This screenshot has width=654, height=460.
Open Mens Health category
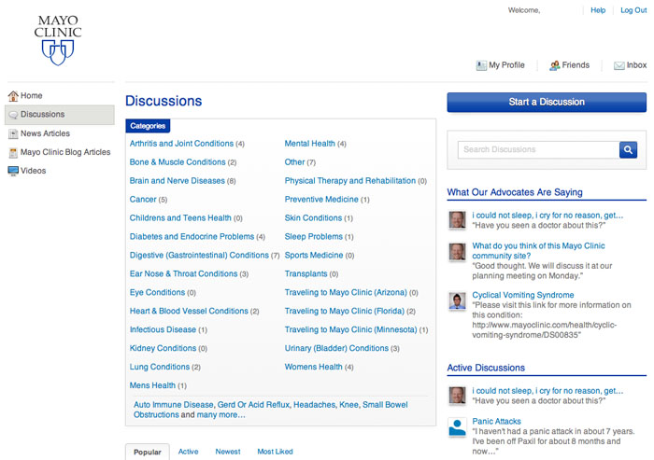click(152, 385)
